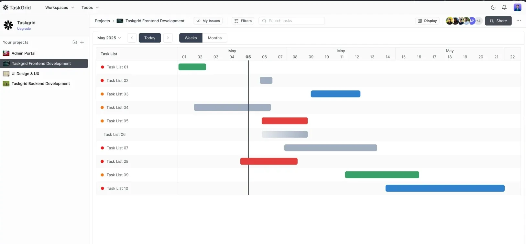Viewport: 526px width, 244px height.
Task: Click the Taskgrid workspace asterisk logo
Action: pyautogui.click(x=8, y=25)
